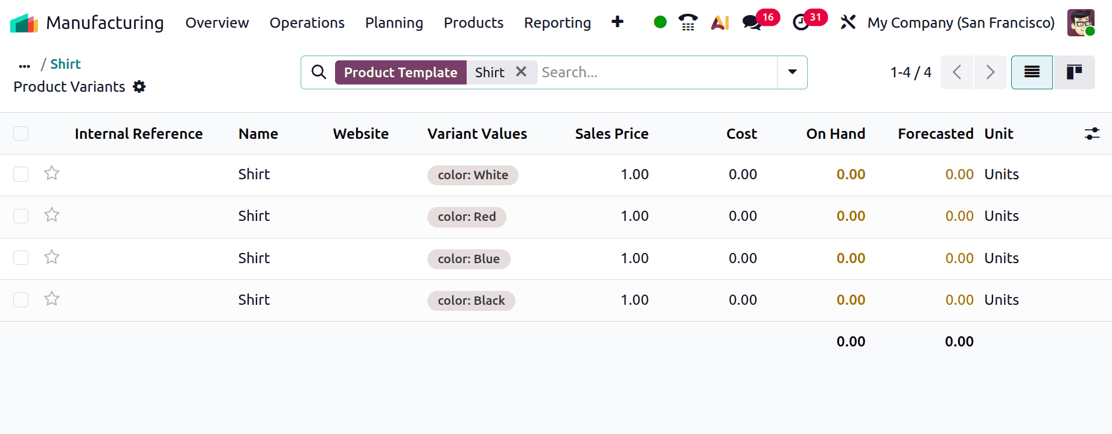Click the Manufacturing app title

click(x=104, y=23)
